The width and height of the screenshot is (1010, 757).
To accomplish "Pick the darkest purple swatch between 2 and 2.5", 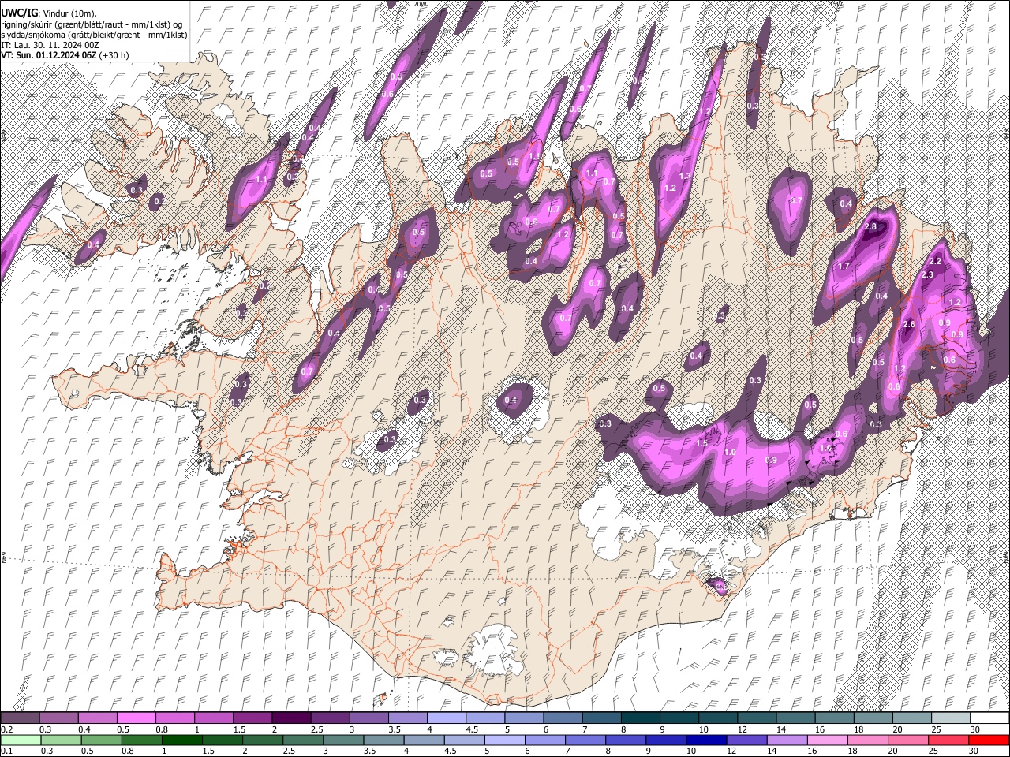I will 290,718.
